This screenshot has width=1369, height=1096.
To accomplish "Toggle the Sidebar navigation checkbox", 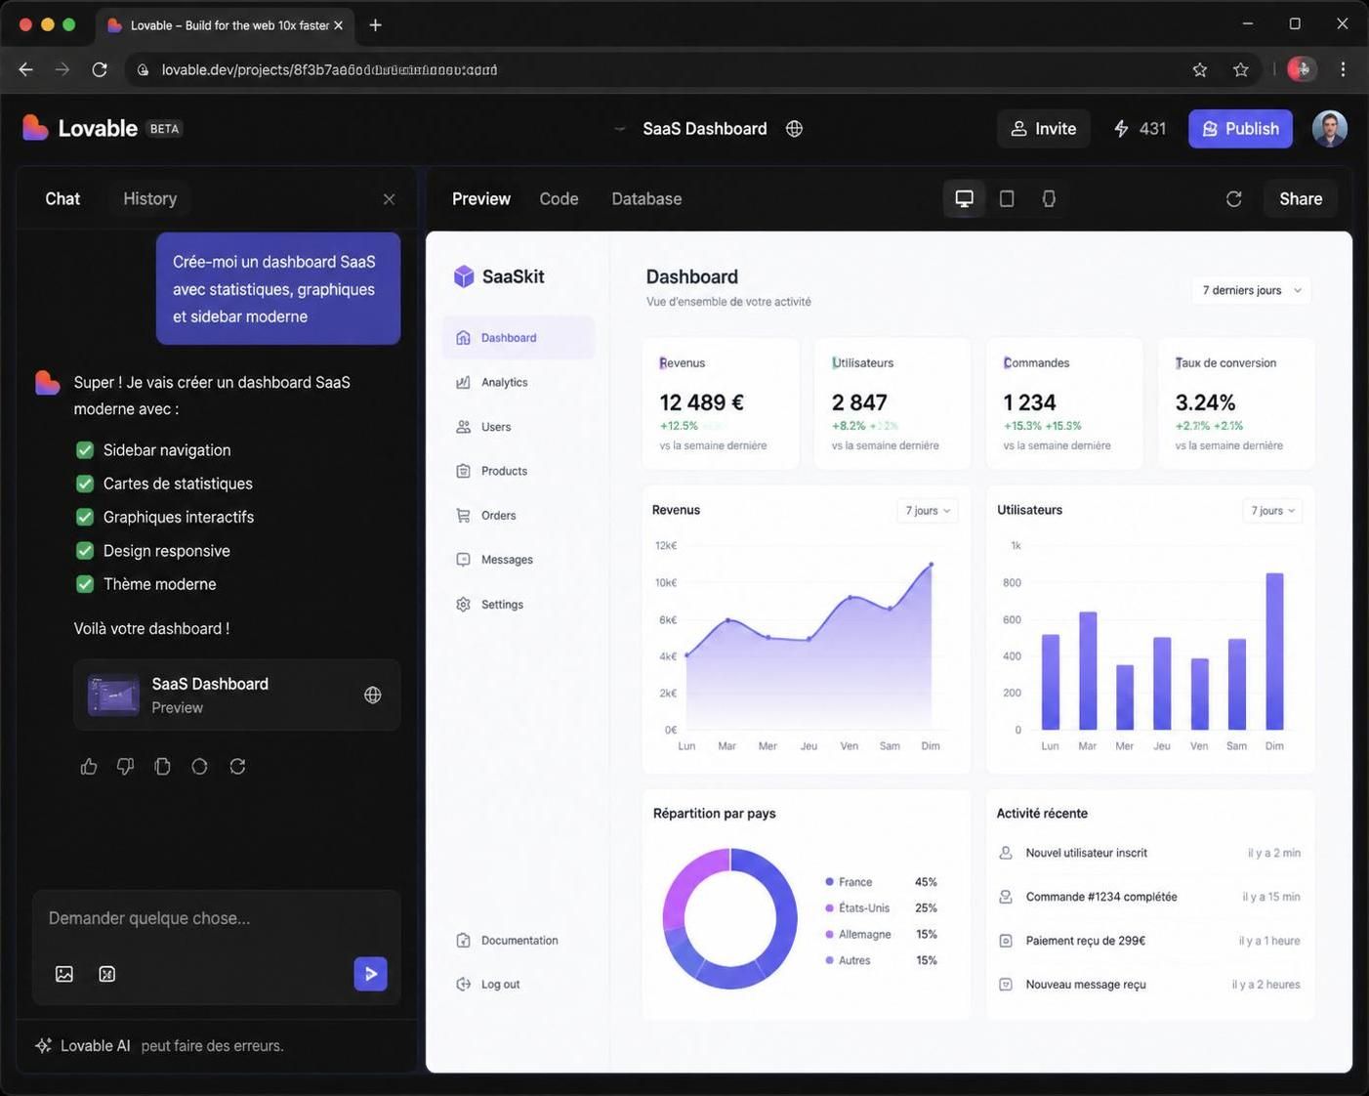I will click(x=85, y=450).
